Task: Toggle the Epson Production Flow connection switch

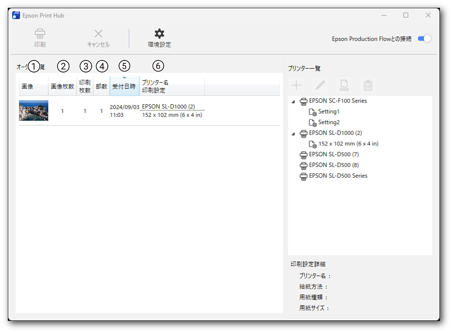Action: (424, 39)
